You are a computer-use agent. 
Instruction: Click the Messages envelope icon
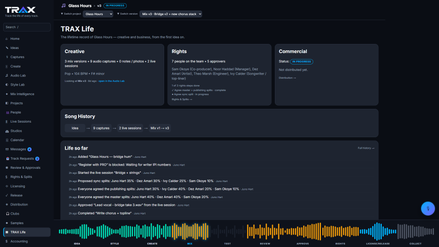click(x=7, y=149)
